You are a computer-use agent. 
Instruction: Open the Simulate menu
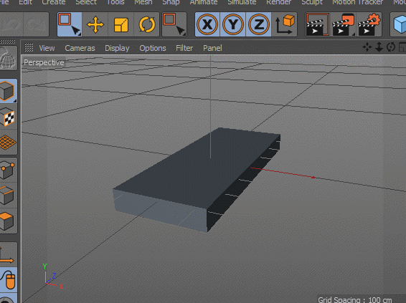tap(242, 2)
